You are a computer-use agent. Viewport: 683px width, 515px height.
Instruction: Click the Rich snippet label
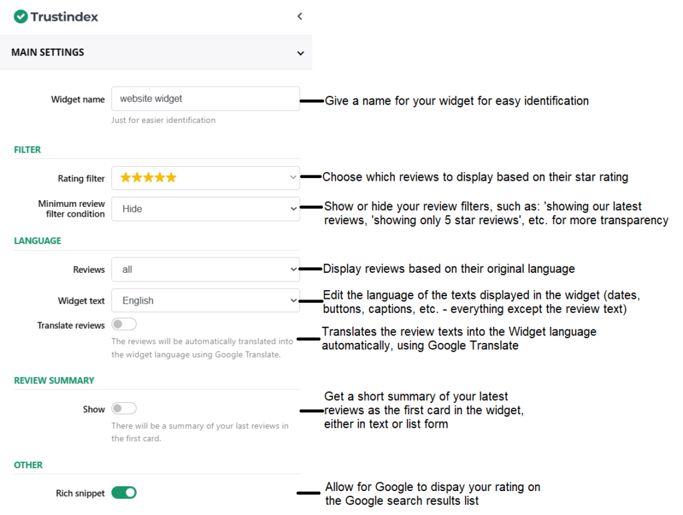(80, 494)
